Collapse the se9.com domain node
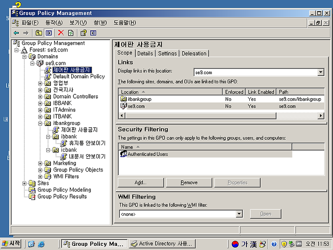 click(32, 63)
